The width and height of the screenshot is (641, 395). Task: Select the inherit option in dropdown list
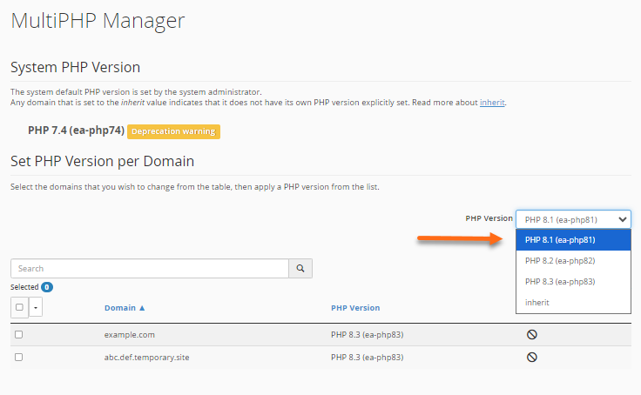point(537,303)
